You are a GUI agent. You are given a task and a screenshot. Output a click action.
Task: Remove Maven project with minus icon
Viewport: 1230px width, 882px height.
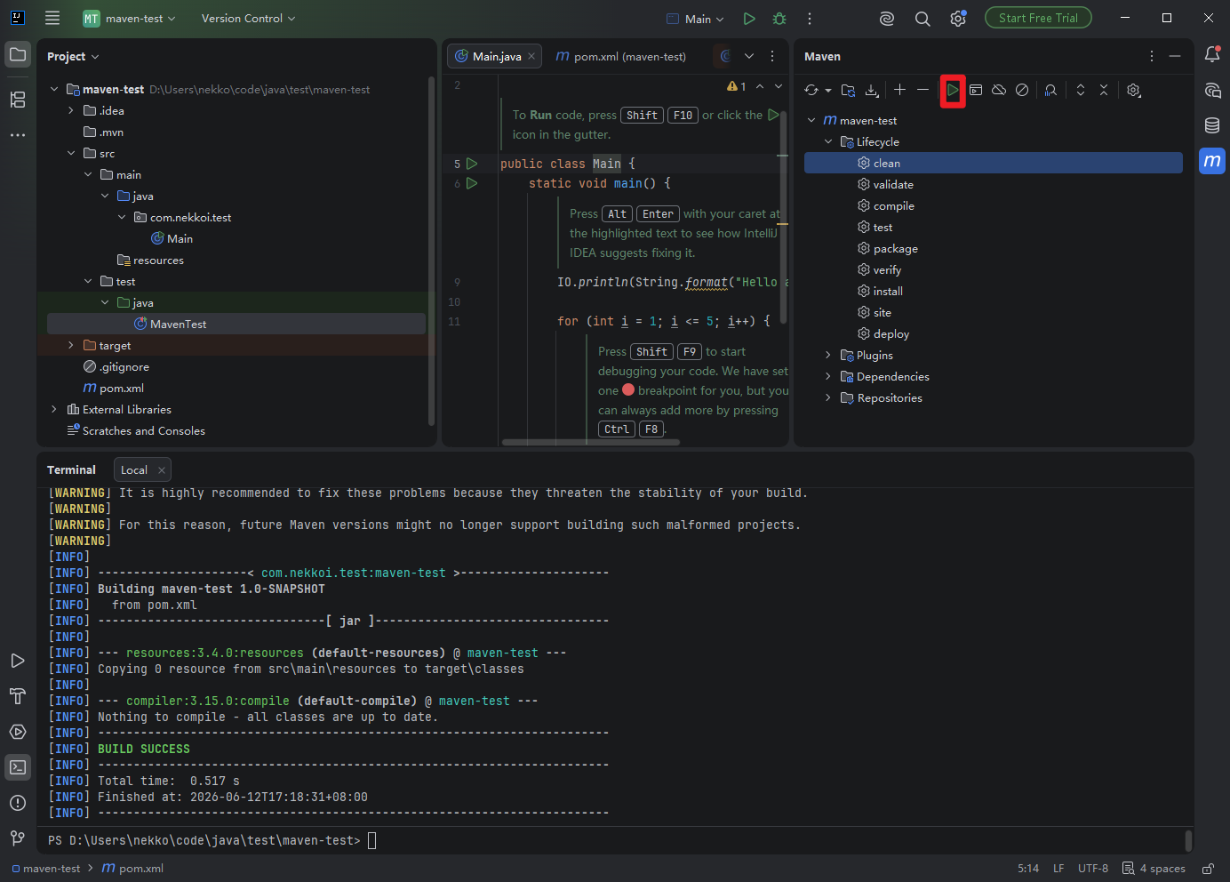[x=922, y=90]
